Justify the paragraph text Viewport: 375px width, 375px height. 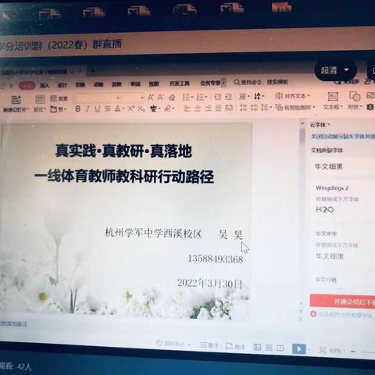(218, 108)
